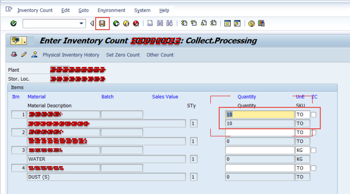Viewport: 350px width, 194px height.
Task: Click the Cancel red X icon
Action: [136, 23]
